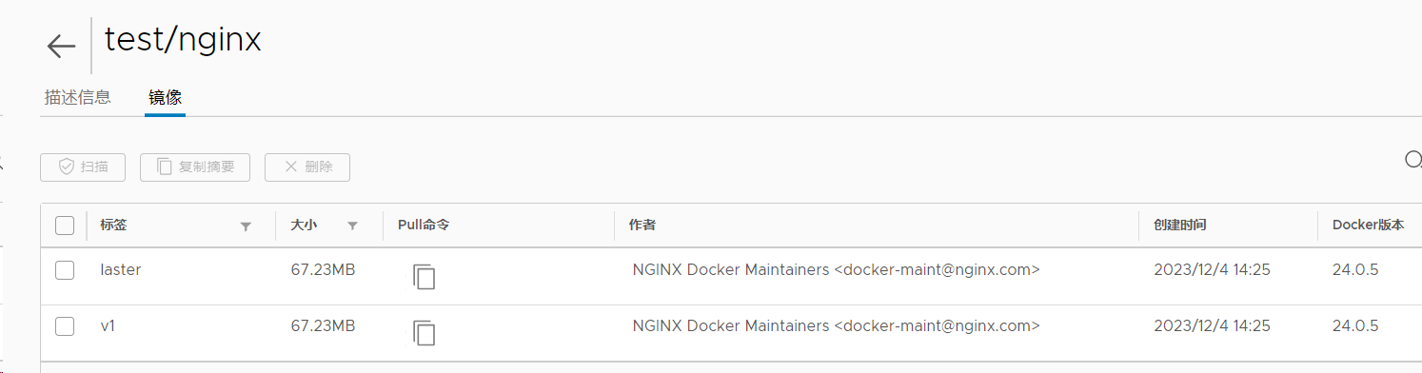This screenshot has width=1422, height=373.
Task: Click the Docker版本 column header
Action: (x=1369, y=226)
